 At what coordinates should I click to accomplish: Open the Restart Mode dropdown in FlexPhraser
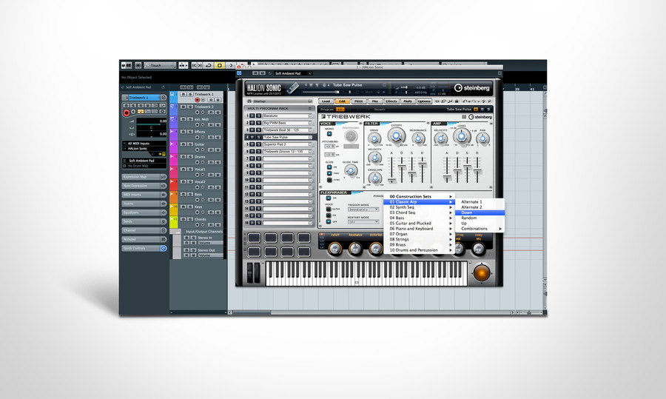[363, 222]
